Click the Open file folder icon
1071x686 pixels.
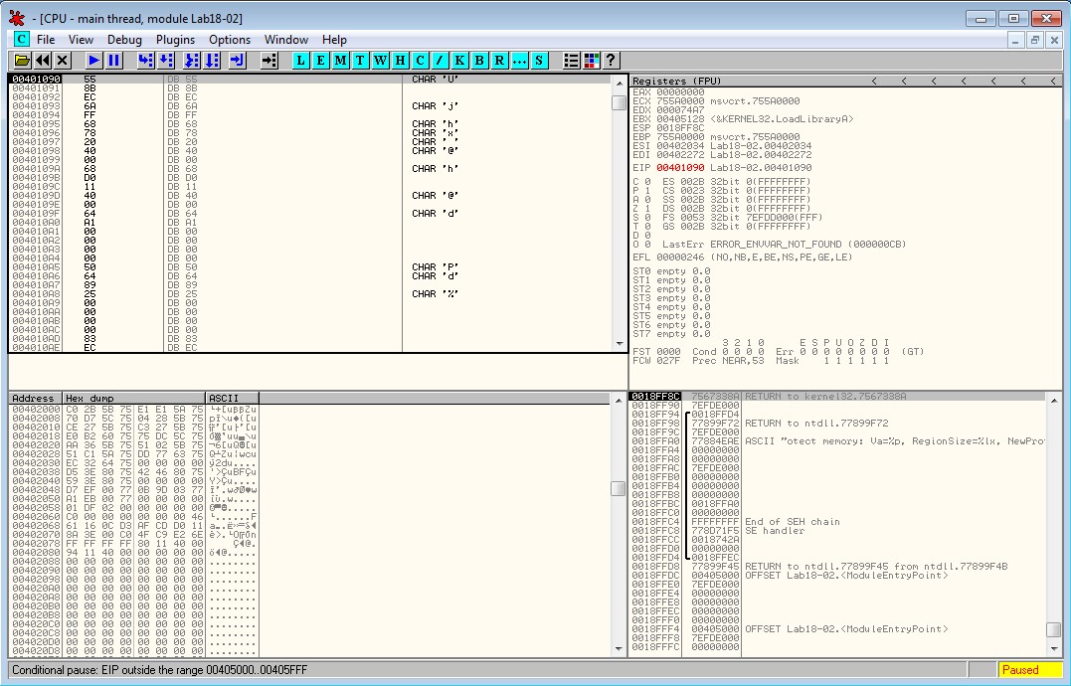tap(22, 61)
